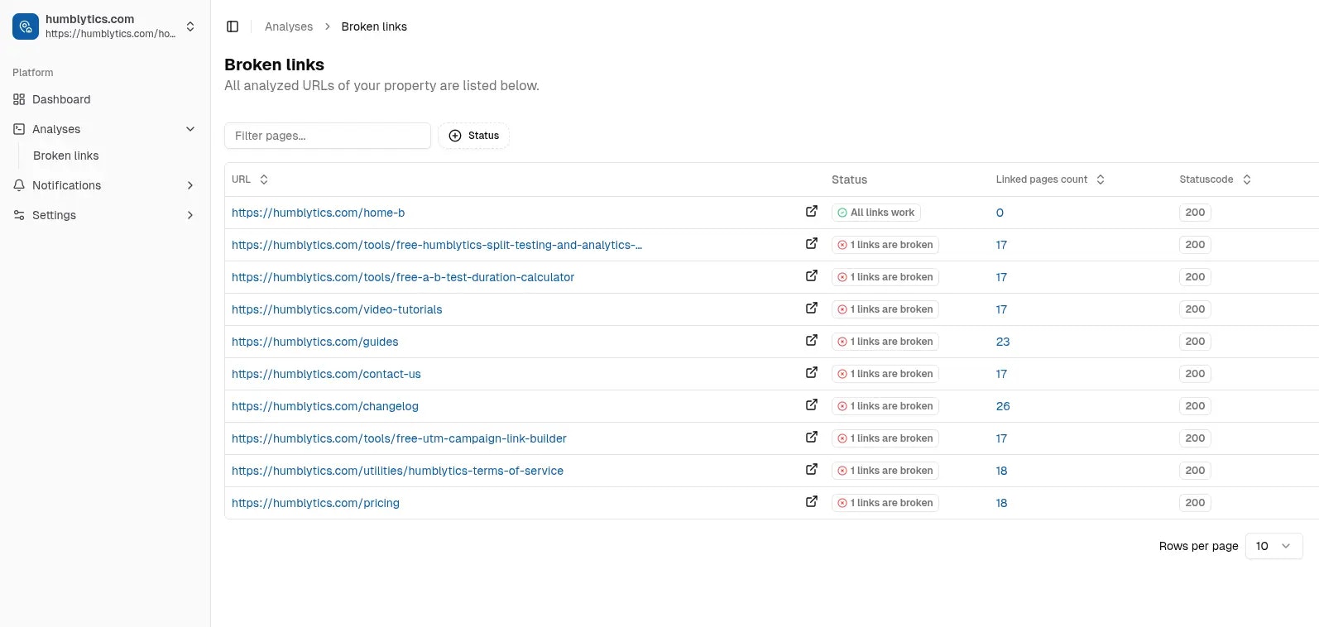Sort by Linked pages count column
The width and height of the screenshot is (1319, 627).
click(1050, 179)
